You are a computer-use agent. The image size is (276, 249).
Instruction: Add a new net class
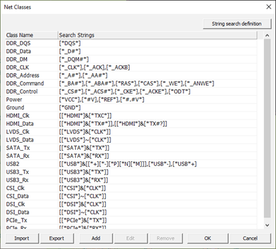pyautogui.click(x=96, y=238)
